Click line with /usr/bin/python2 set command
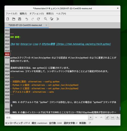 coord(45,88)
